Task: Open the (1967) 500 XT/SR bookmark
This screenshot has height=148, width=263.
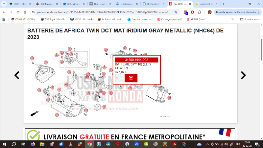Action: (24, 19)
